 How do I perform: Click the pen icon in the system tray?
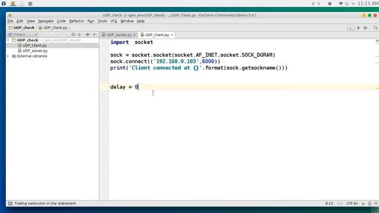click(x=313, y=4)
